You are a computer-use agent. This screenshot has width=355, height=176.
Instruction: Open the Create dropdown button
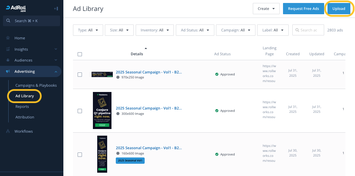point(266,9)
